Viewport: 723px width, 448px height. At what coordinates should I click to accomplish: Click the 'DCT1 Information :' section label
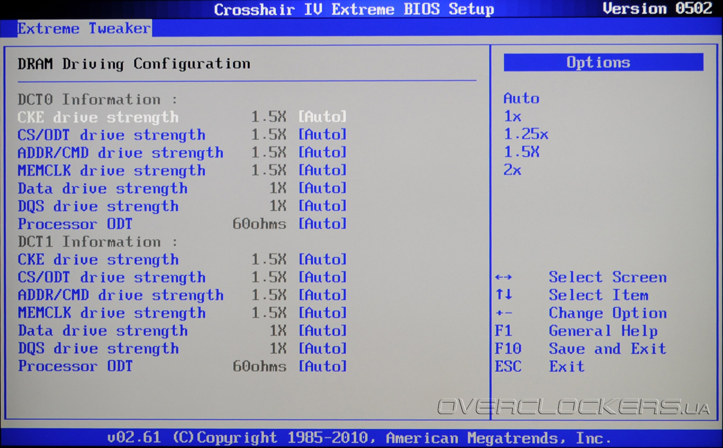pyautogui.click(x=98, y=242)
